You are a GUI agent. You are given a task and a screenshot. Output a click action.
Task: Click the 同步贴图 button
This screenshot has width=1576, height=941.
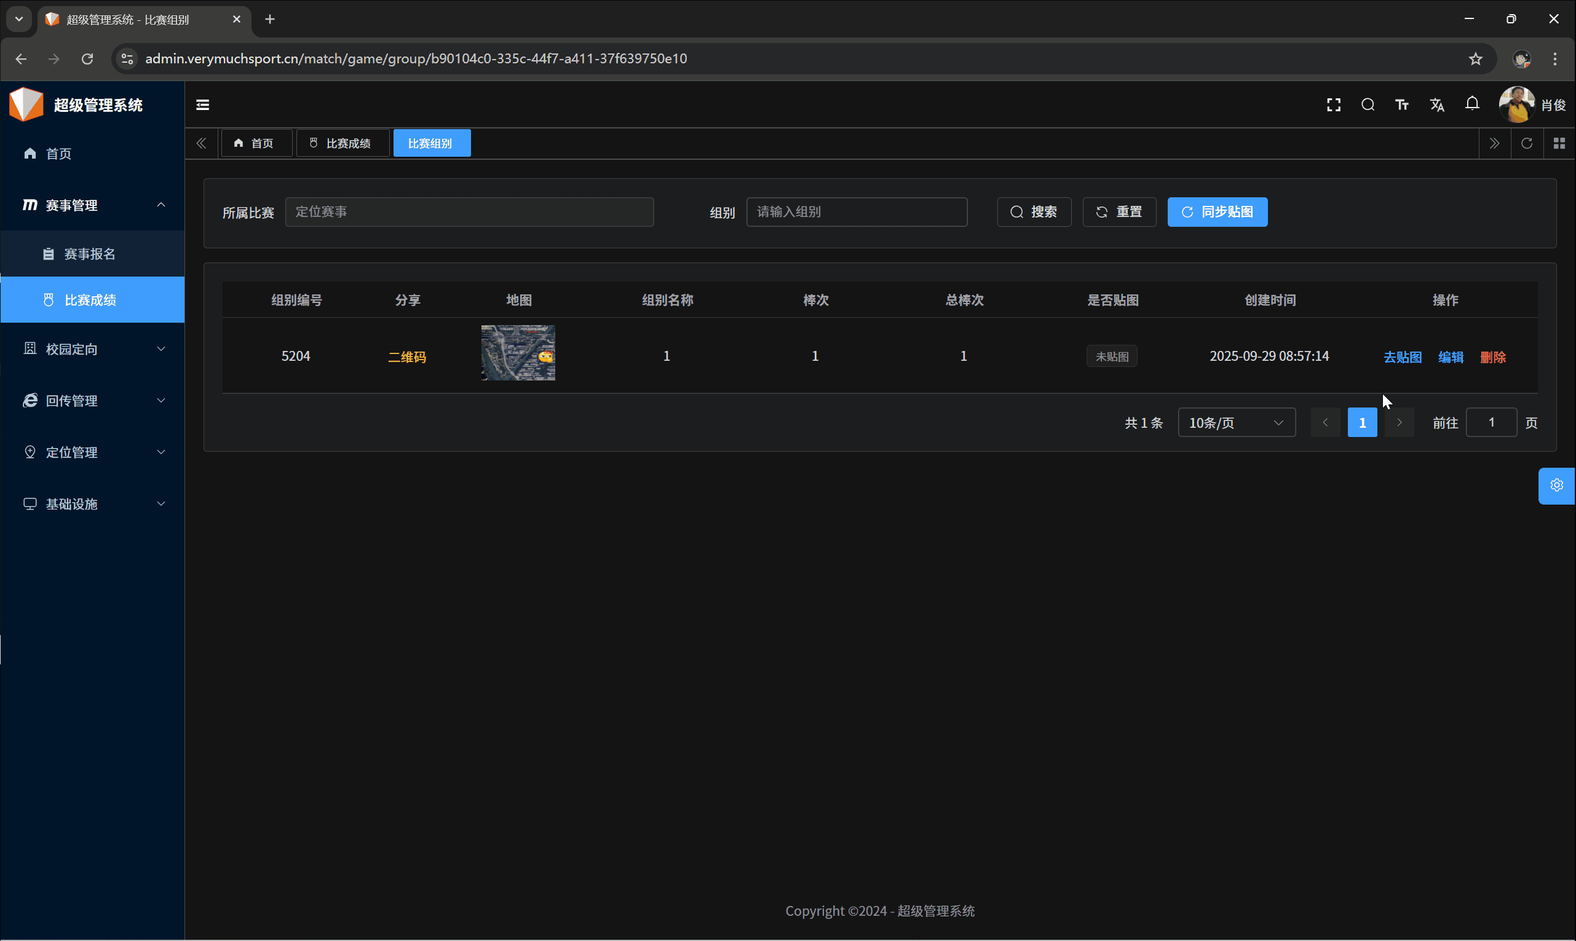pos(1217,212)
